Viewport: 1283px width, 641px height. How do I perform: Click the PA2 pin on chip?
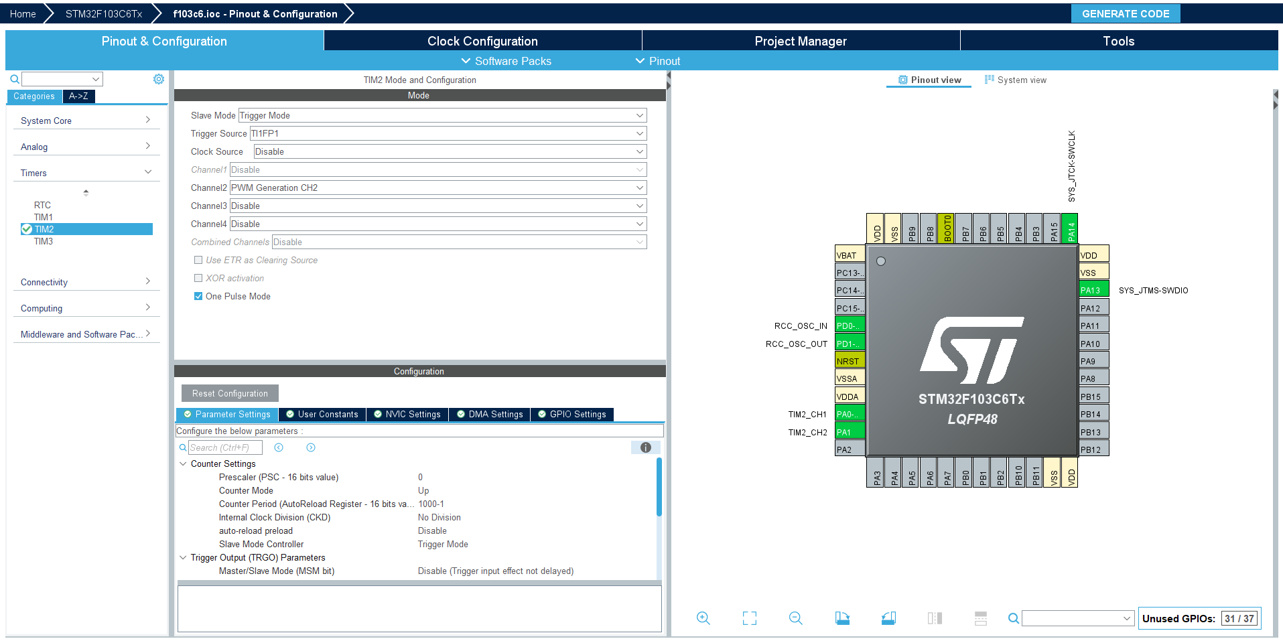tap(850, 449)
